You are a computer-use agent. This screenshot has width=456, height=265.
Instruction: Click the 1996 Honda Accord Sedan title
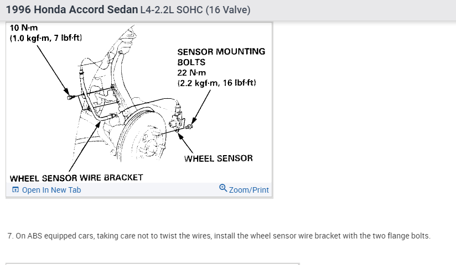coord(72,10)
